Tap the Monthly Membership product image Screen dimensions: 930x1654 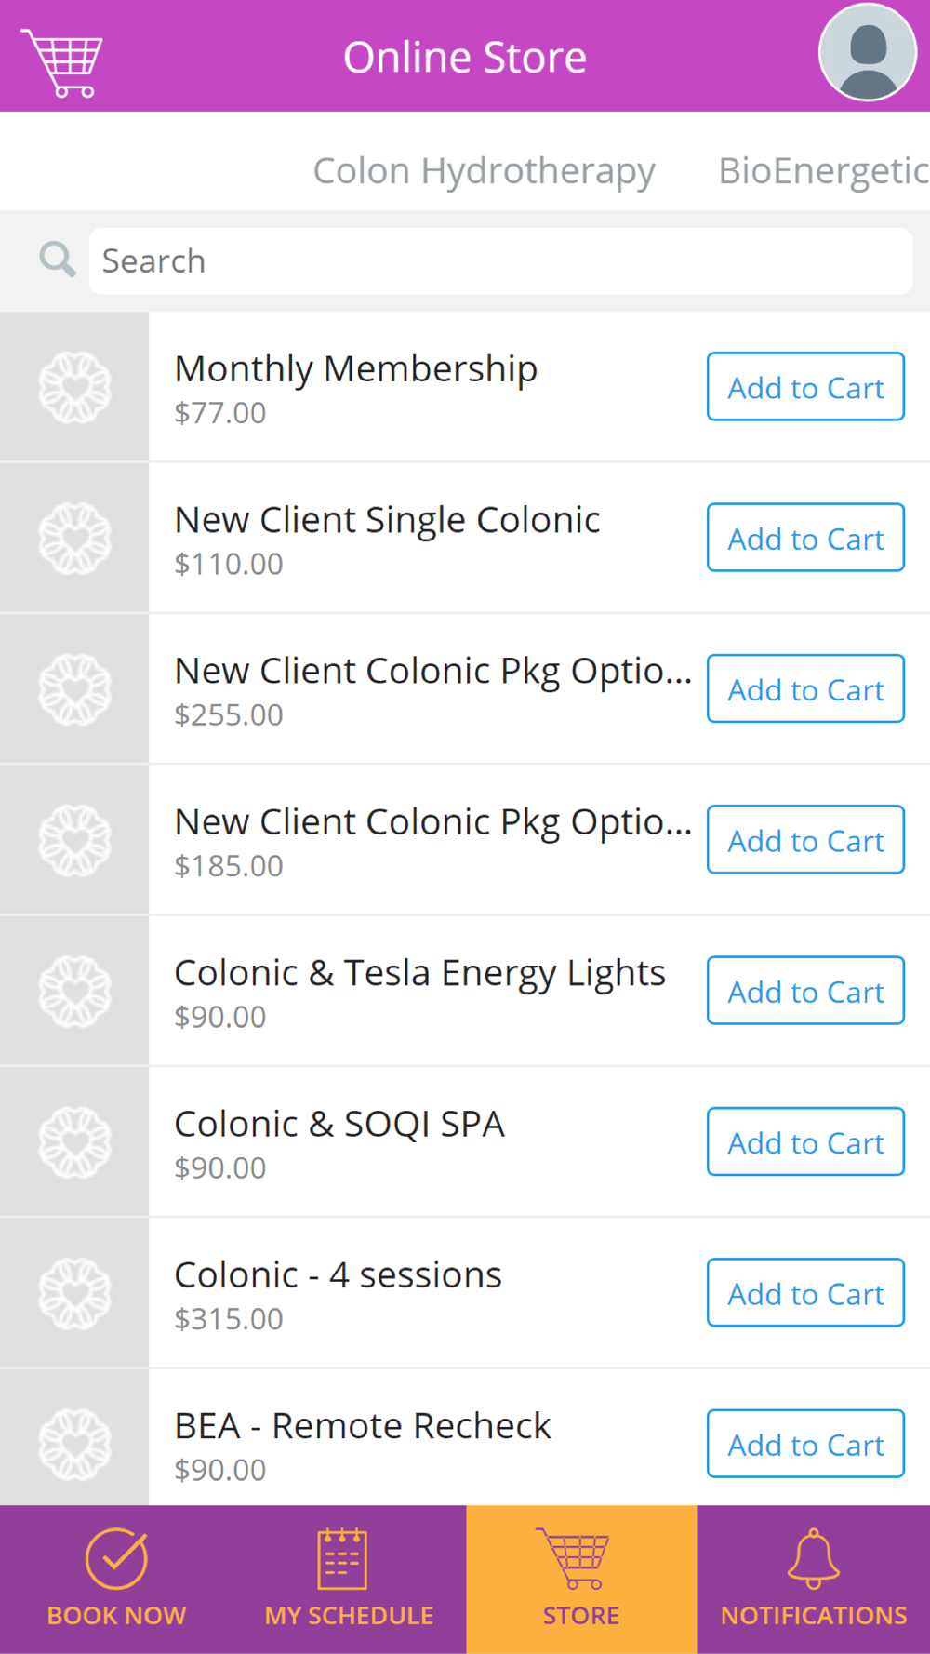pyautogui.click(x=74, y=387)
